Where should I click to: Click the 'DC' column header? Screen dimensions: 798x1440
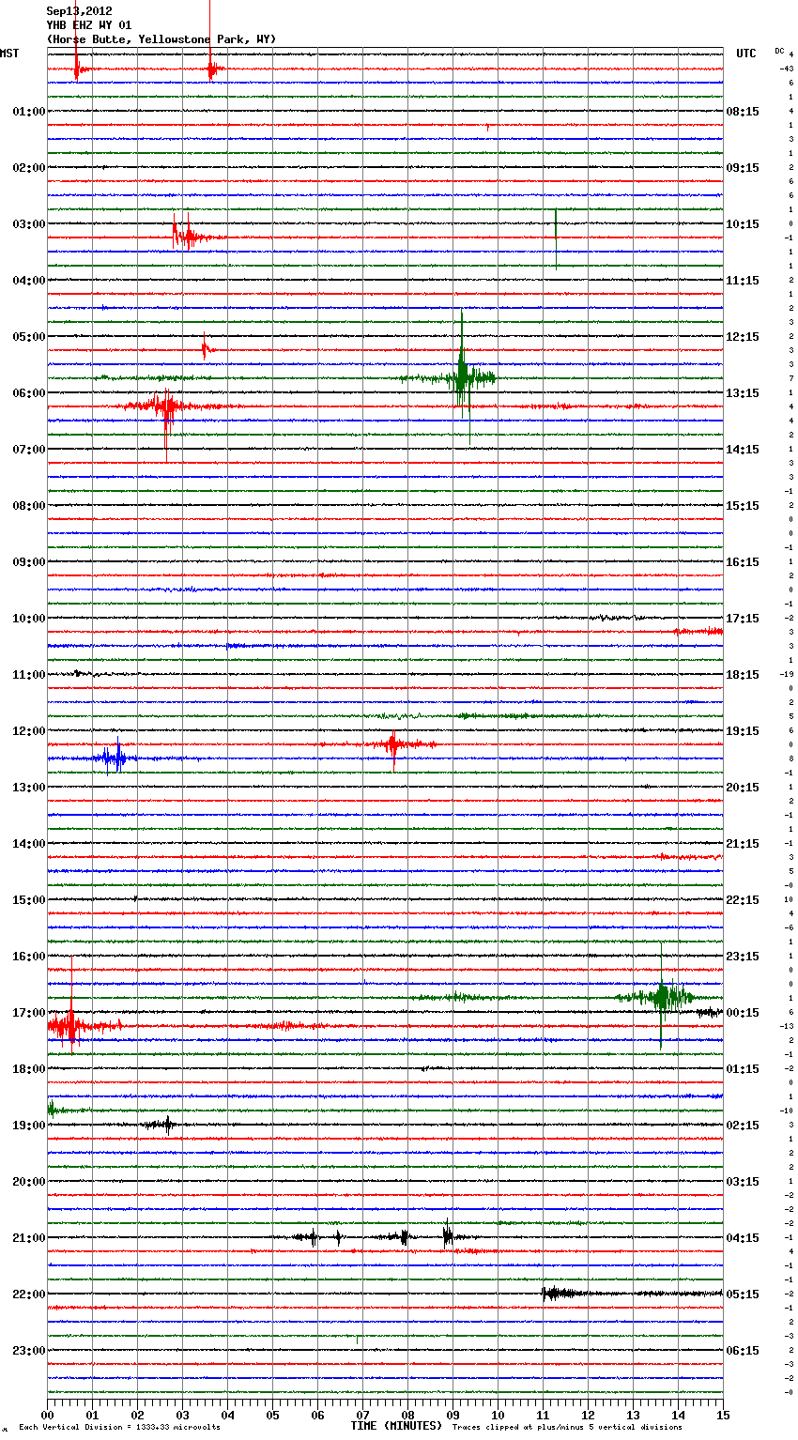tap(779, 51)
